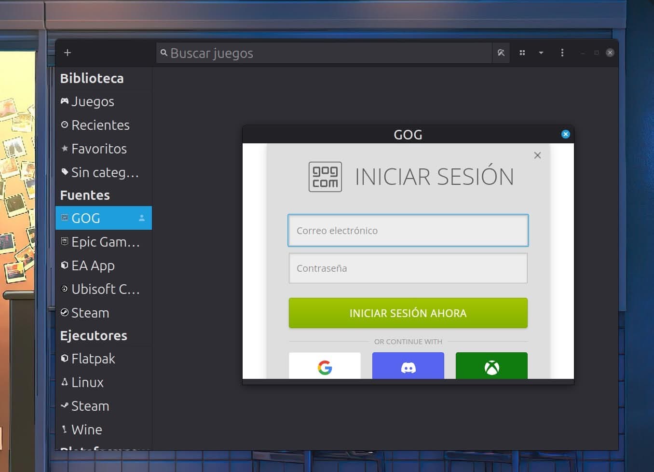This screenshot has height=472, width=654.
Task: Choose the Epic Games source
Action: (105, 242)
